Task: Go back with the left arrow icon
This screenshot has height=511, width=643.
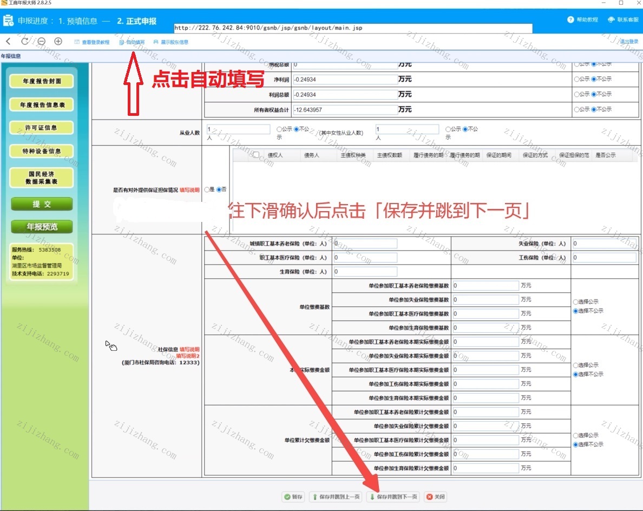Action: point(8,41)
